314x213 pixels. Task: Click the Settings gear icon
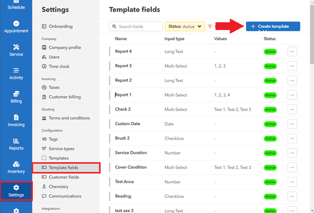click(16, 188)
